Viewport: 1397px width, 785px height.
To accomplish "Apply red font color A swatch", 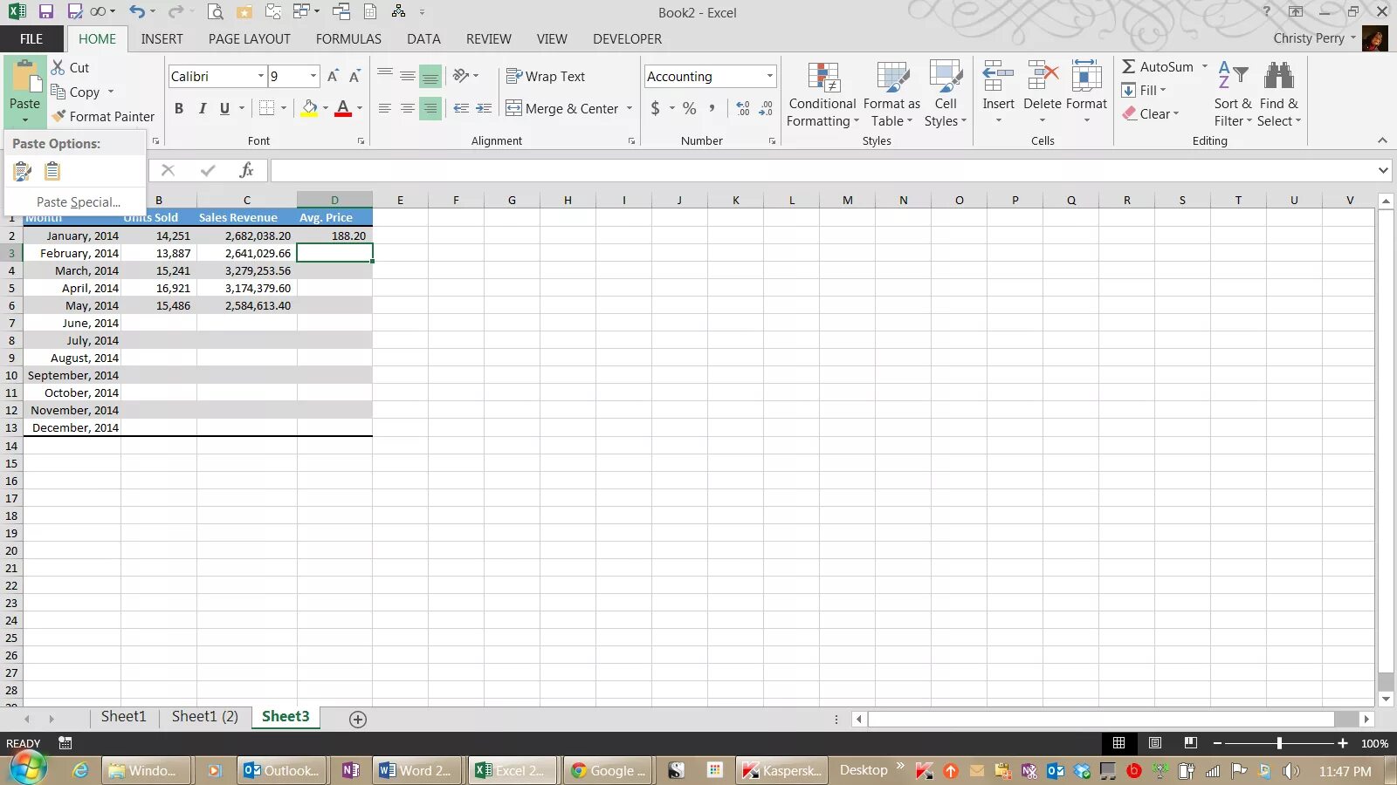I will tap(343, 108).
